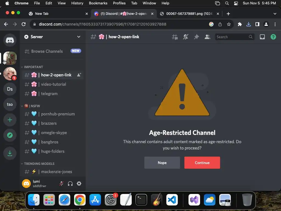The width and height of the screenshot is (281, 211).
Task: Click Nope button
Action: pos(162,163)
